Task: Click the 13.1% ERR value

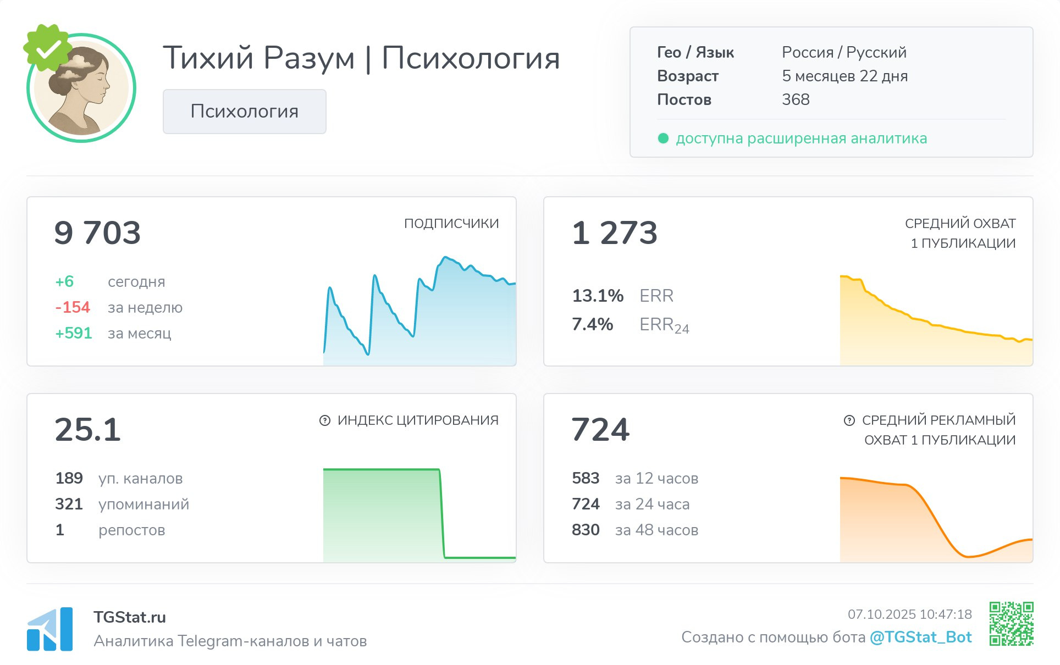Action: [598, 296]
